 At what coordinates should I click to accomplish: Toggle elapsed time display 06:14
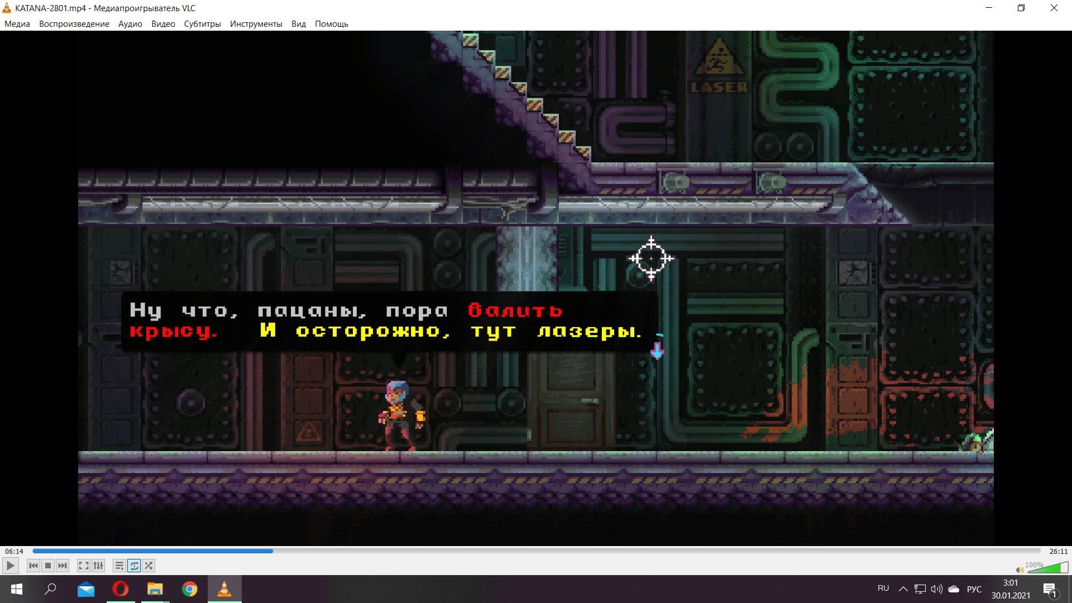(15, 551)
